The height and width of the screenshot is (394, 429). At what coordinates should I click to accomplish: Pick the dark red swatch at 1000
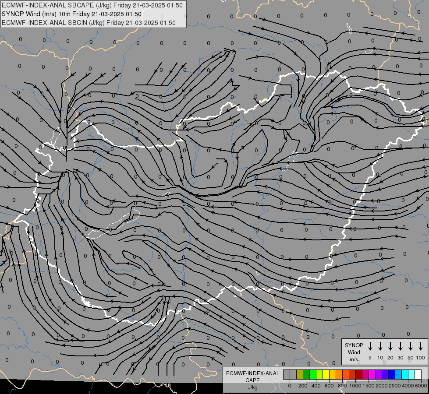[x=359, y=374]
